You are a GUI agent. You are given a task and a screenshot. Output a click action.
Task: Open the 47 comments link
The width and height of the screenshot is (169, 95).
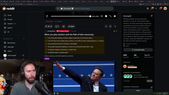click(58, 21)
